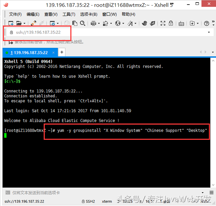Expand the New tab group dropdown arrow
This screenshot has width=216, height=206.
point(198,23)
